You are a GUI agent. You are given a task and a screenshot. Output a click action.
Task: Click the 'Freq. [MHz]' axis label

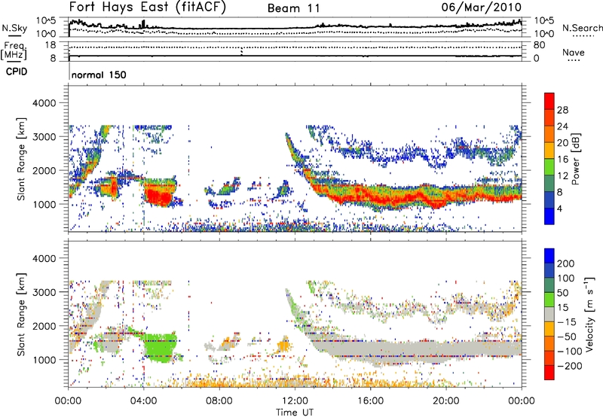[14, 51]
